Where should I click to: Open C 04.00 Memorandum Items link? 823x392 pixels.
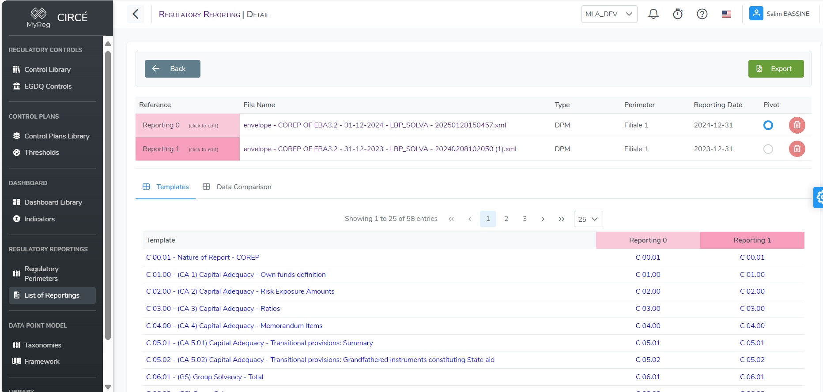(234, 326)
